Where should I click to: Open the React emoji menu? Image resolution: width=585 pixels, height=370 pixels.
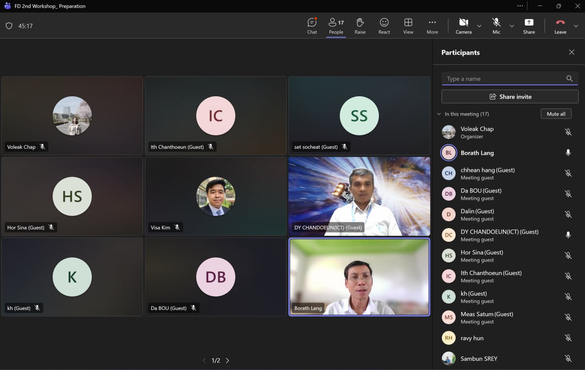[x=384, y=26]
